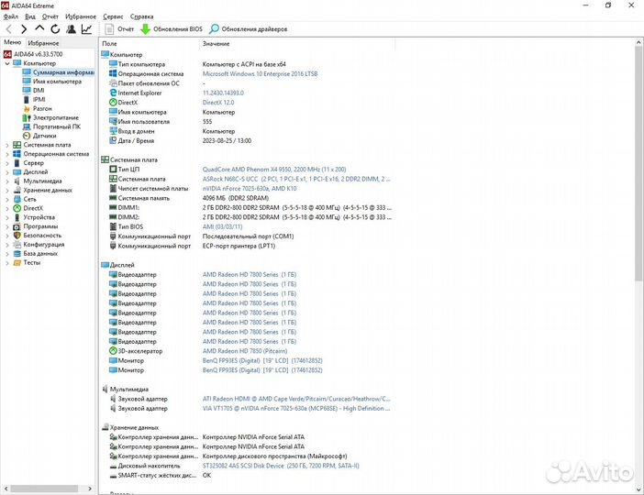The width and height of the screenshot is (644, 495).
Task: Open the AMD Radeon HD 7850 (Pitcairn) link
Action: click(245, 351)
